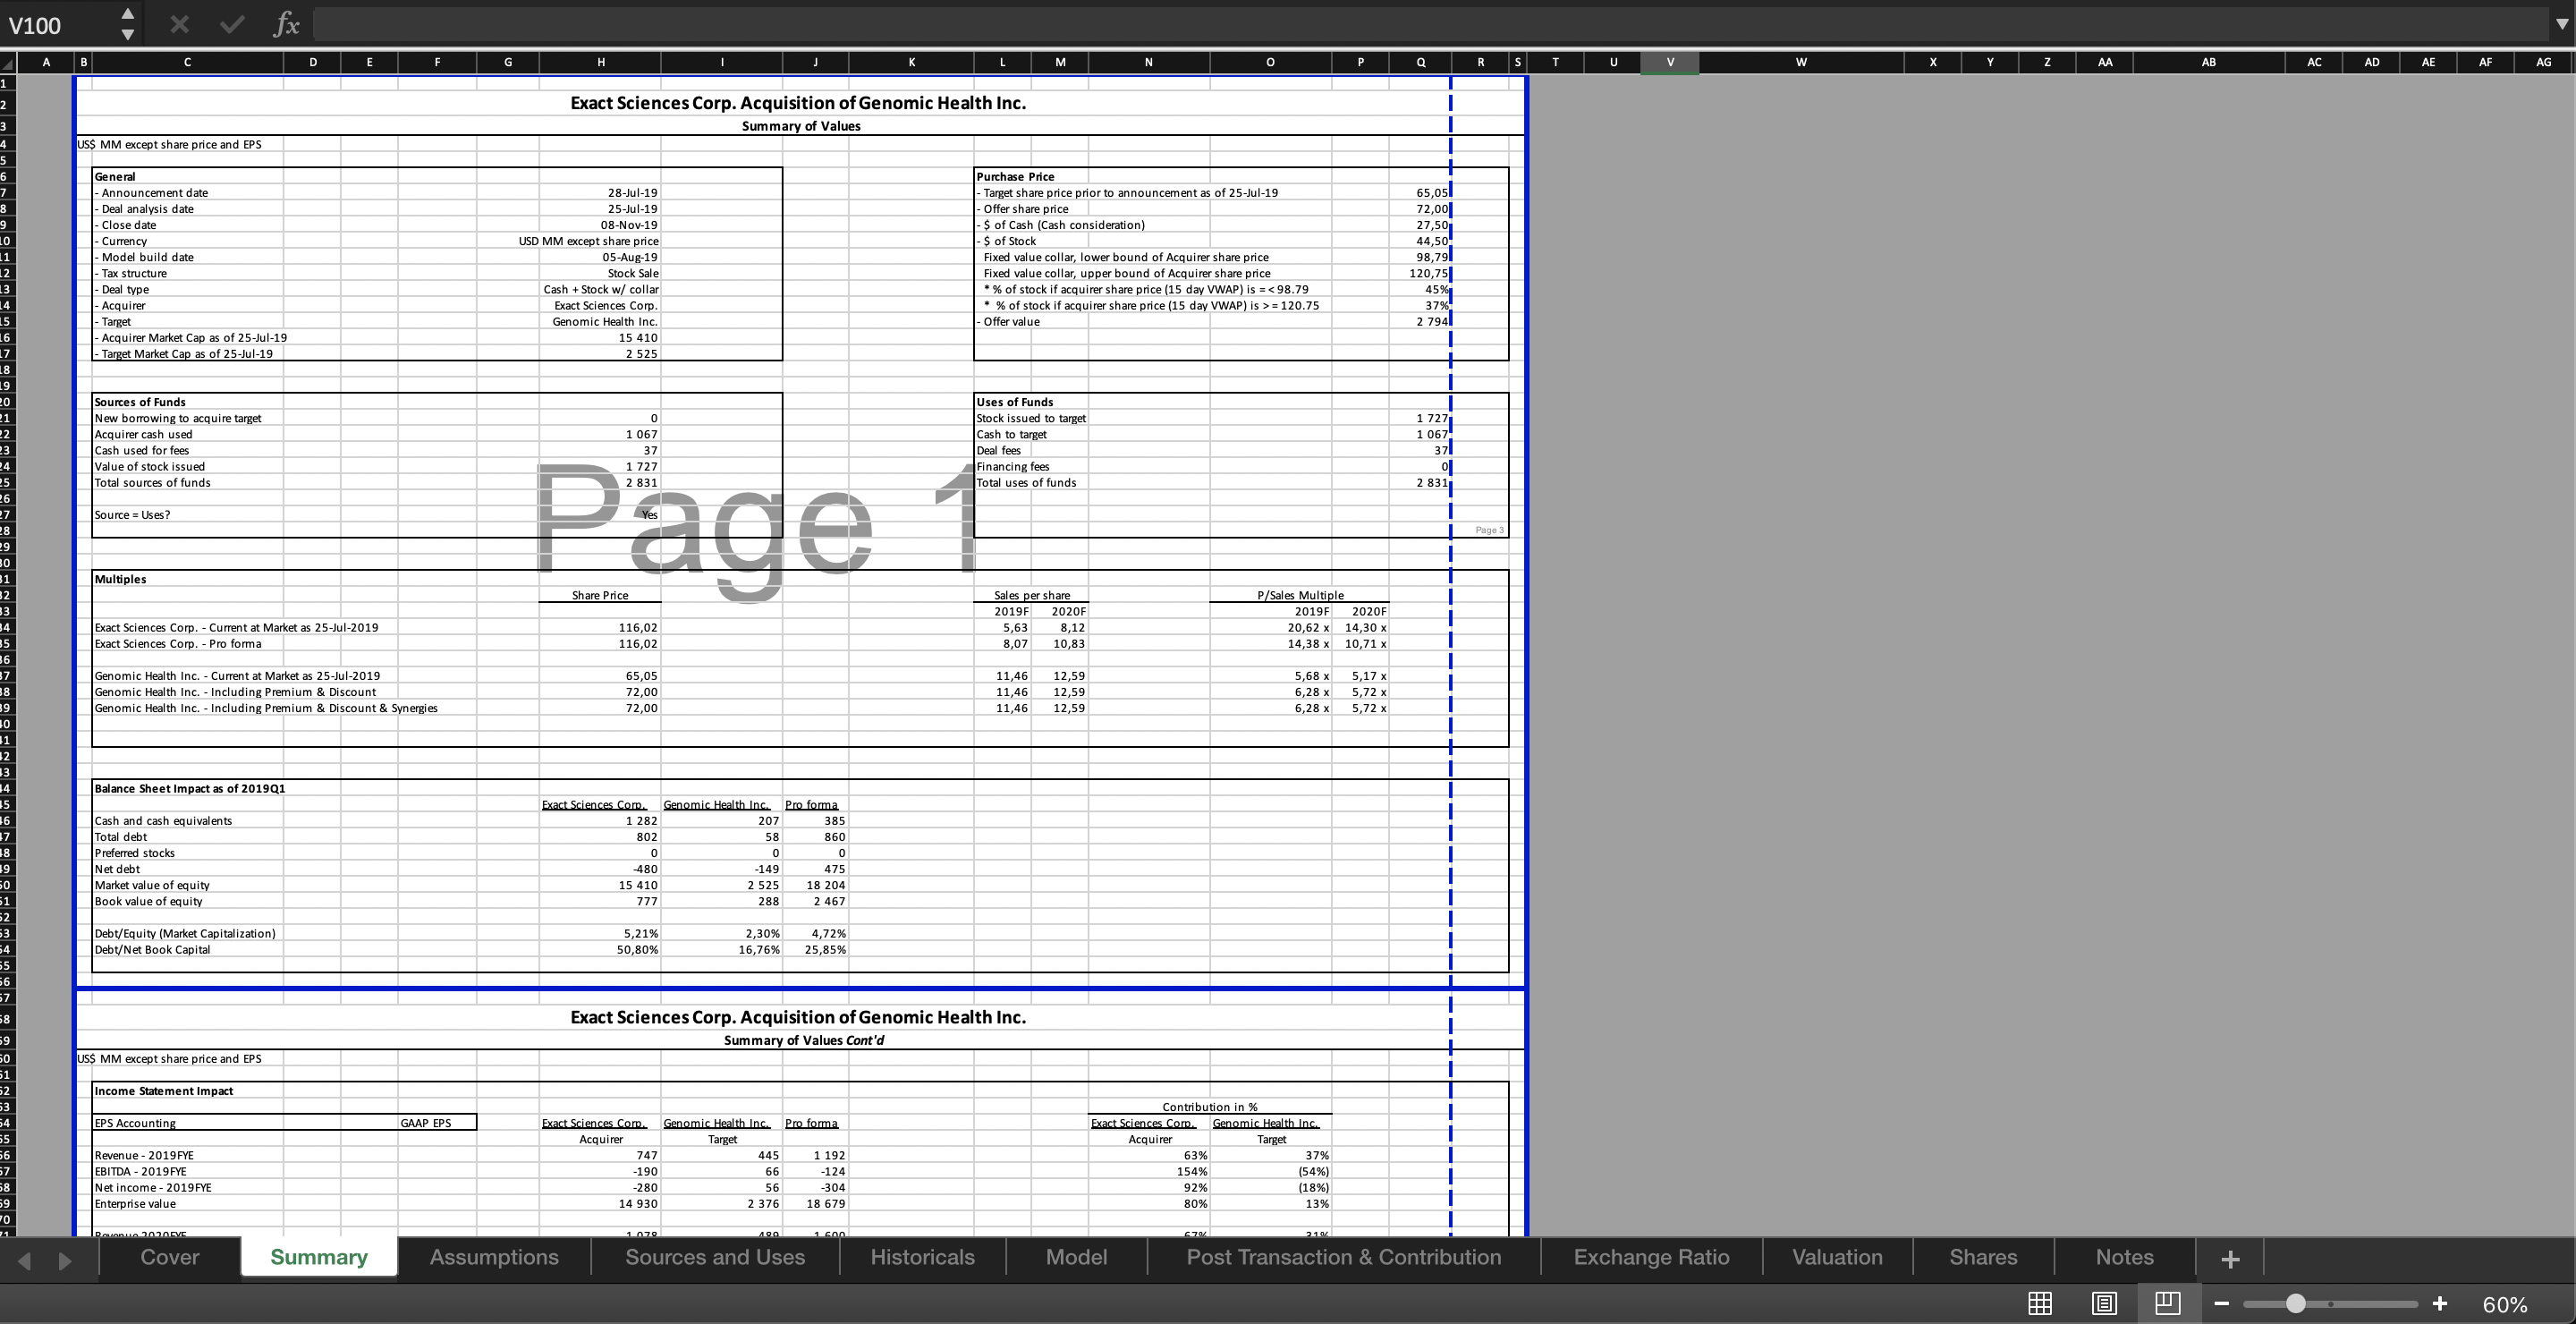Image resolution: width=2576 pixels, height=1324 pixels.
Task: Click the Total sources of funds label
Action: (x=152, y=483)
